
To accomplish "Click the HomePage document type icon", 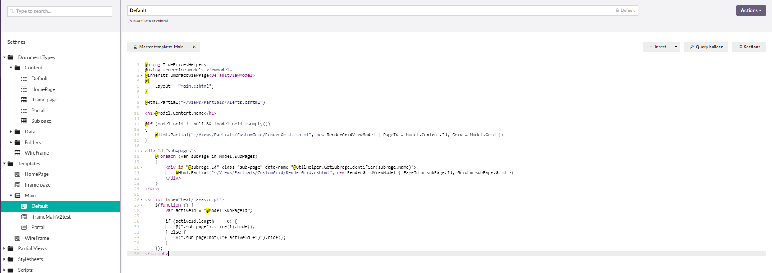I will coord(24,89).
